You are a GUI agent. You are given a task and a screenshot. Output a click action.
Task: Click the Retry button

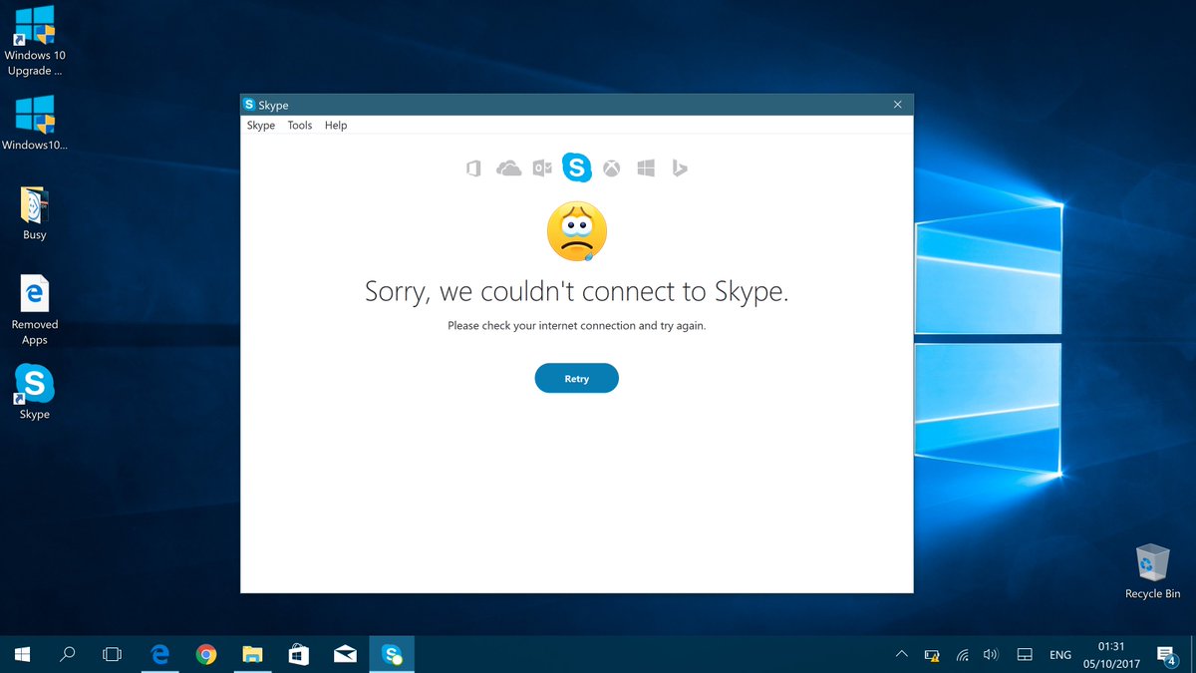click(577, 379)
